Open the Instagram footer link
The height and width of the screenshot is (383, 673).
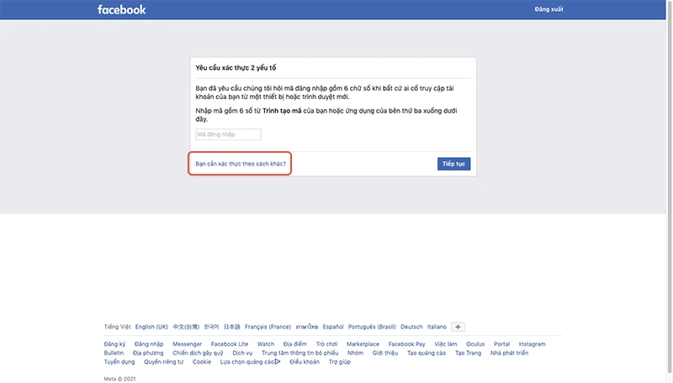point(532,344)
